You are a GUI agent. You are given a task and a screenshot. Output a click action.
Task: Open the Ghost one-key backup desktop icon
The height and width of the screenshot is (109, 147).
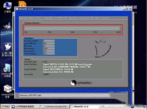[x=7, y=50]
